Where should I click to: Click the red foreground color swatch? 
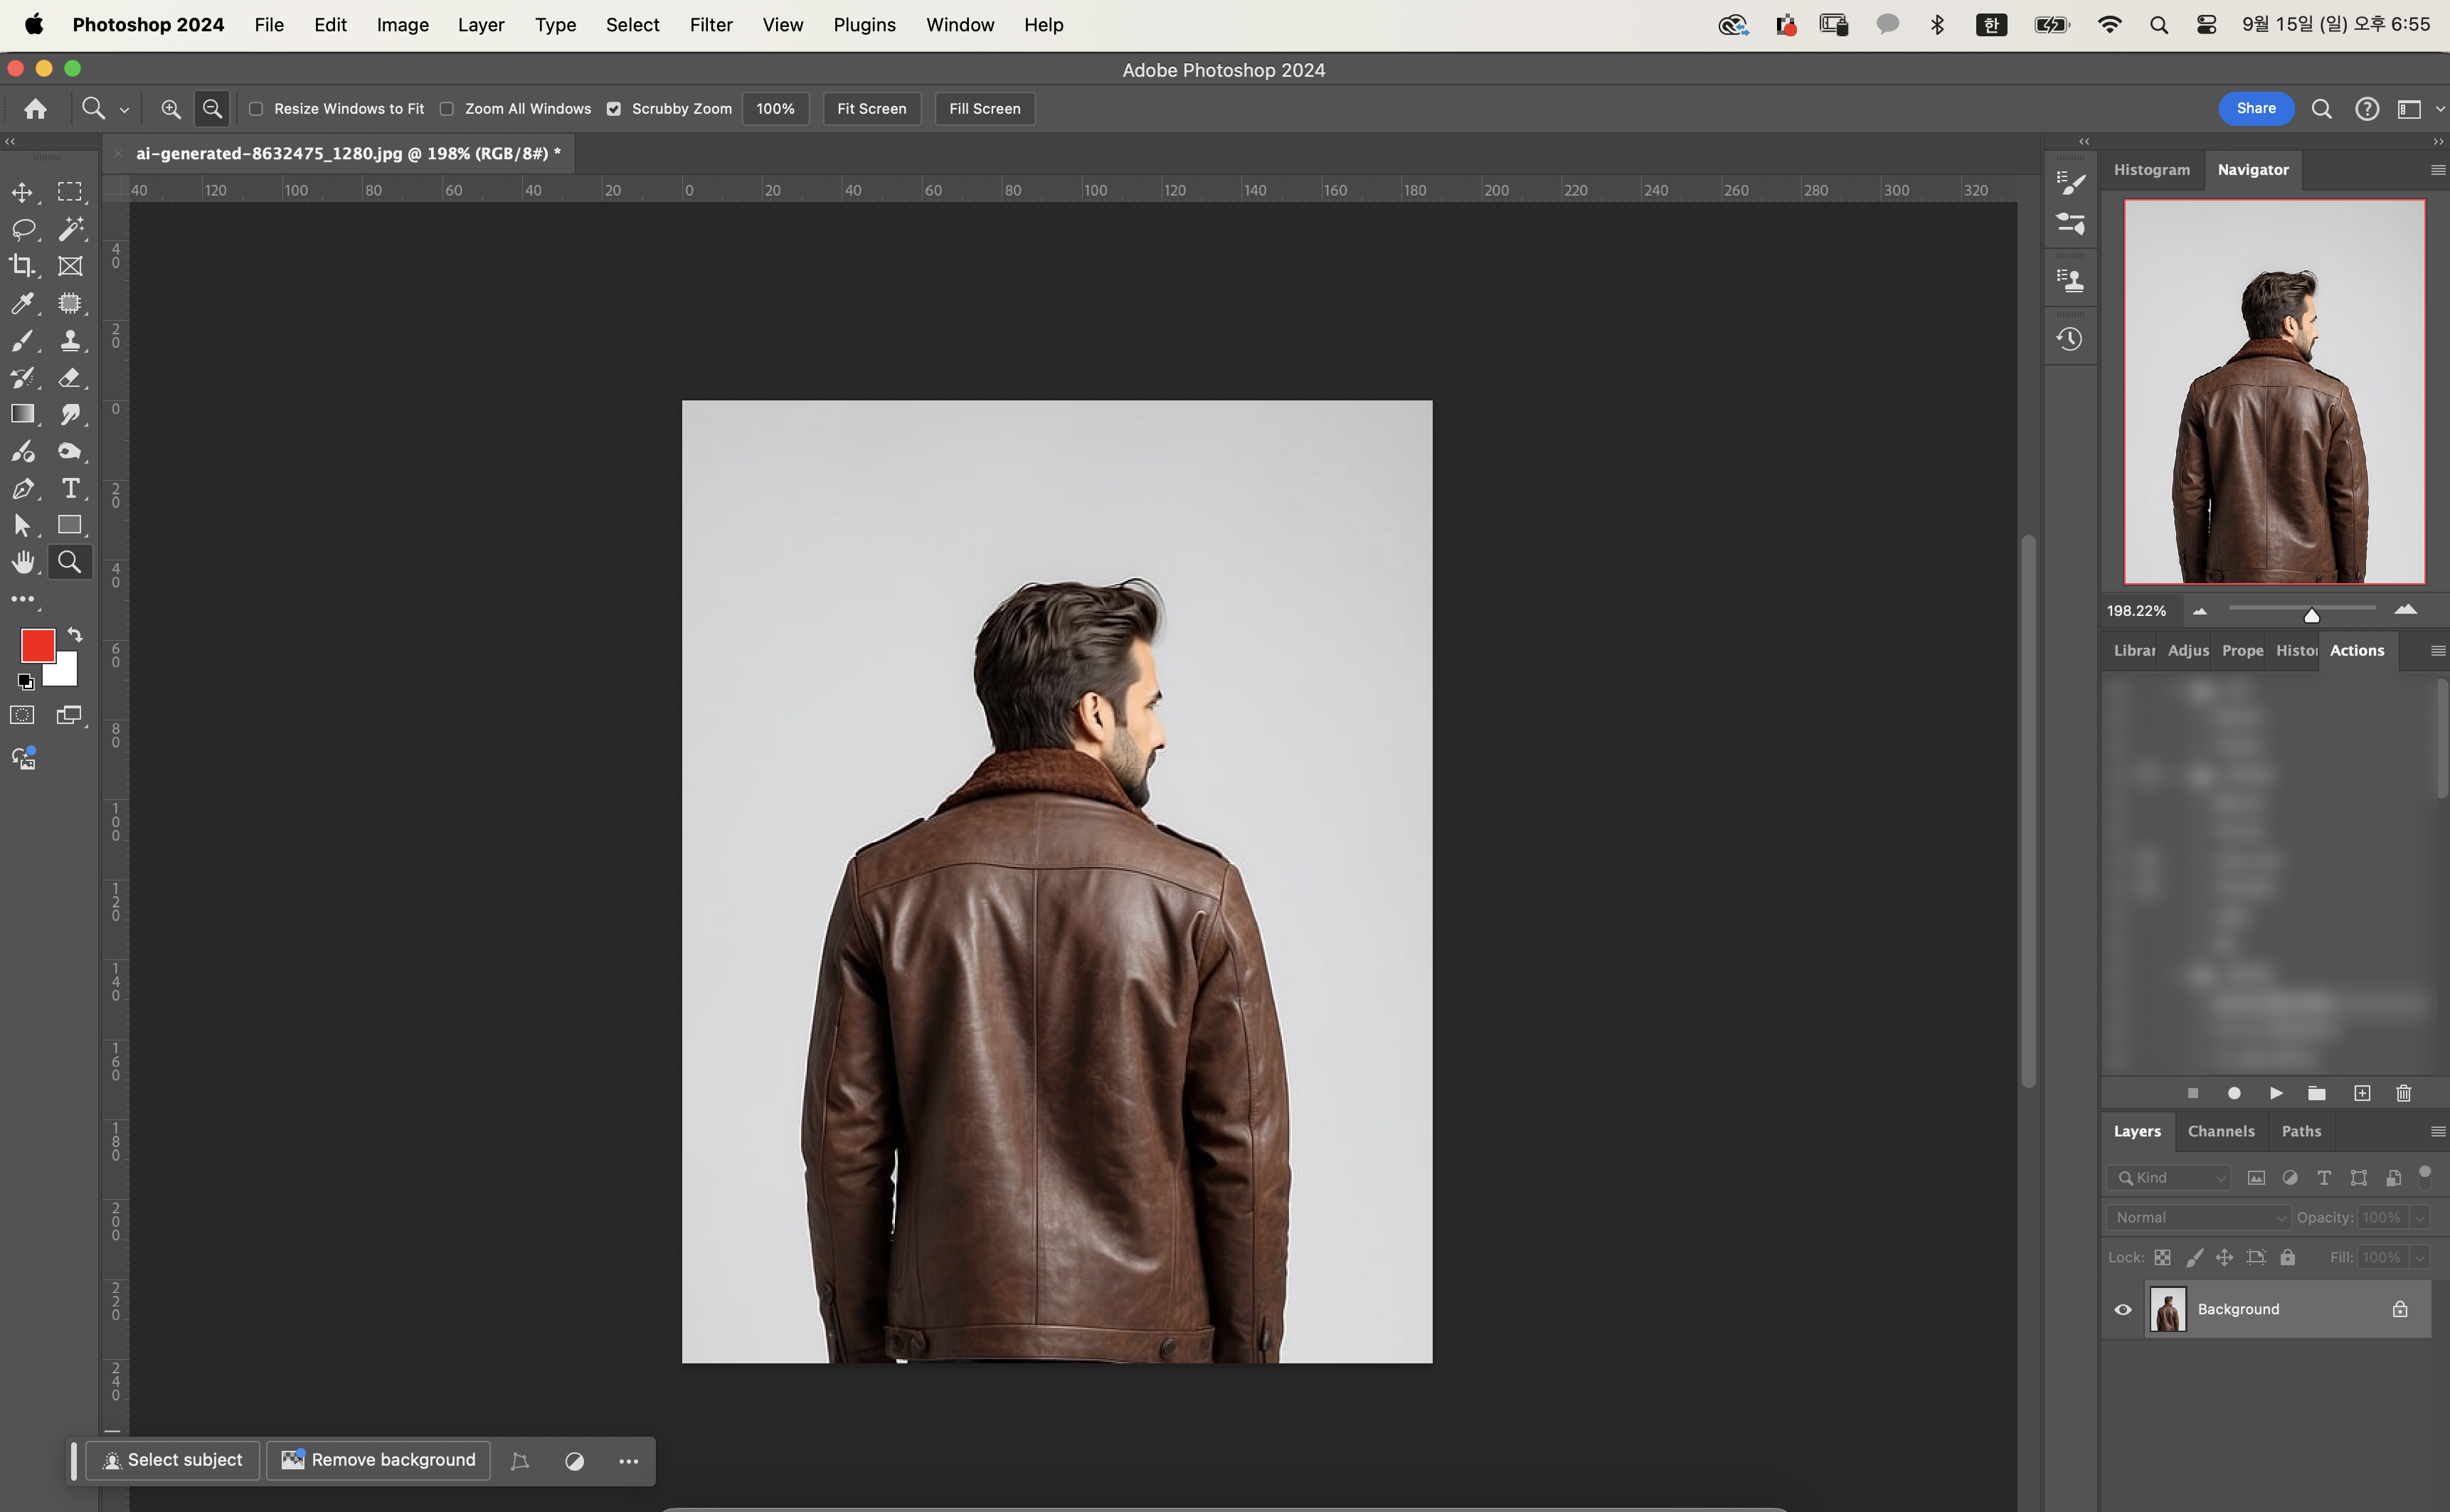[36, 644]
